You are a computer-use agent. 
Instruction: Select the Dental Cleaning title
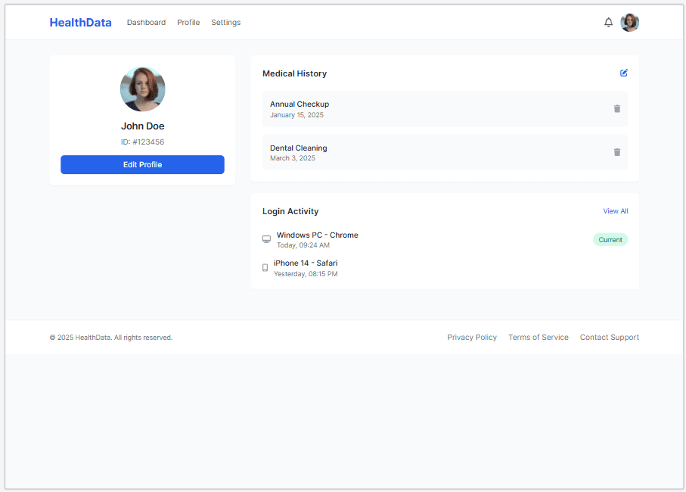pyautogui.click(x=298, y=148)
